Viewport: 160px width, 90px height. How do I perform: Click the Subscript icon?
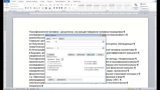[x=37, y=8]
